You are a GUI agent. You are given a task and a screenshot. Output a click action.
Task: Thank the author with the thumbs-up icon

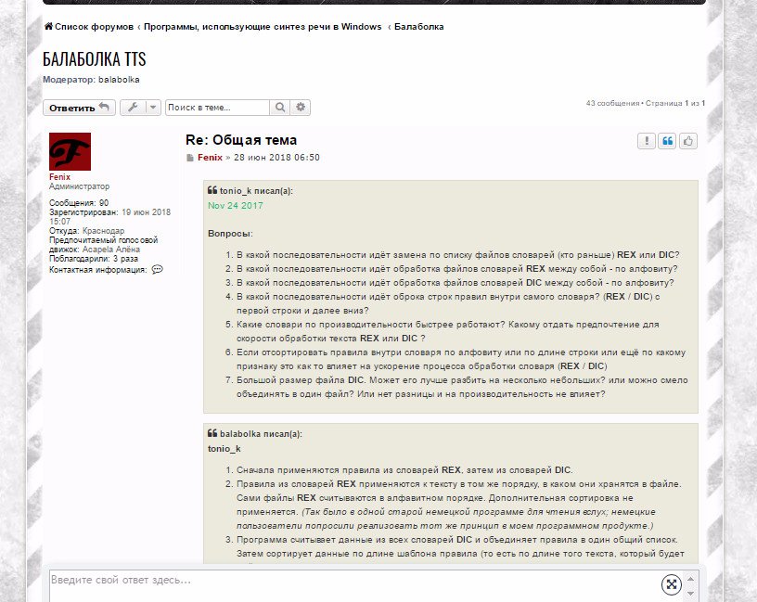688,141
